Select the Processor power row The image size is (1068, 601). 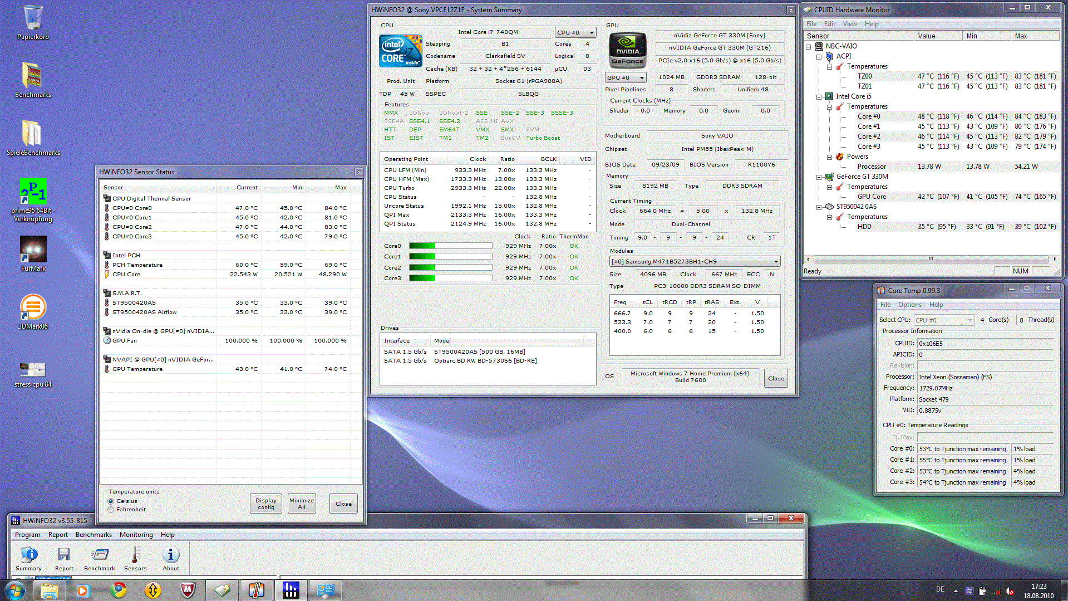click(x=931, y=167)
